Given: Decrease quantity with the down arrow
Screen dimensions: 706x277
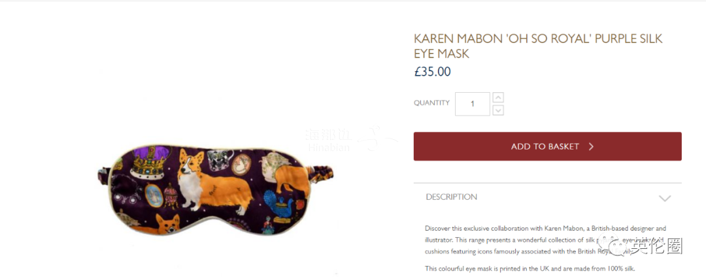Looking at the screenshot, I should (498, 110).
